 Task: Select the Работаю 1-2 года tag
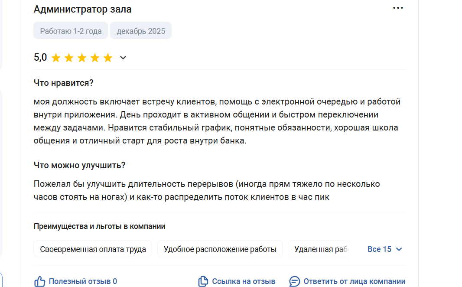[x=71, y=31]
